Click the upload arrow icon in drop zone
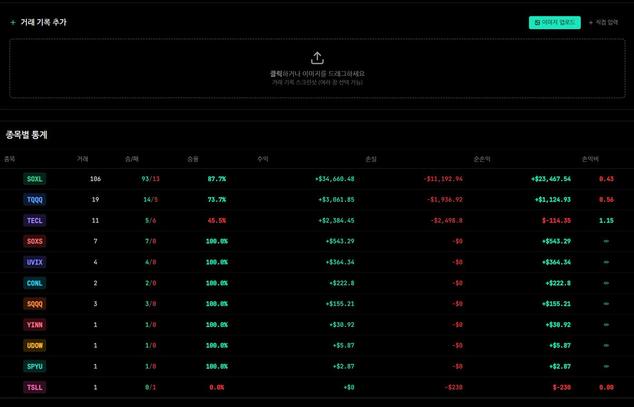The height and width of the screenshot is (407, 634). point(317,58)
